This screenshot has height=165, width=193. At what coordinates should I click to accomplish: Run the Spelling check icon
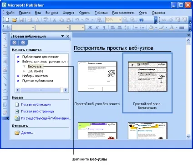[46, 20]
